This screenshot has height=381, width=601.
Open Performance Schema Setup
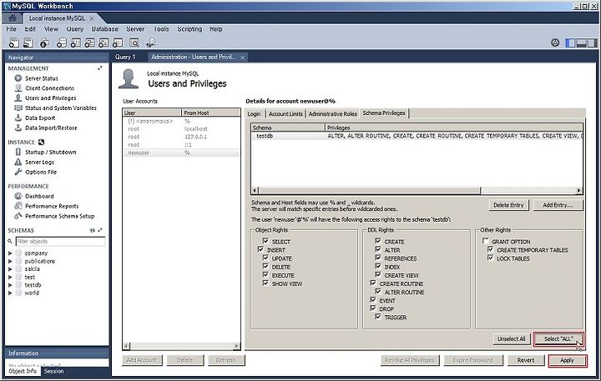[x=59, y=216]
